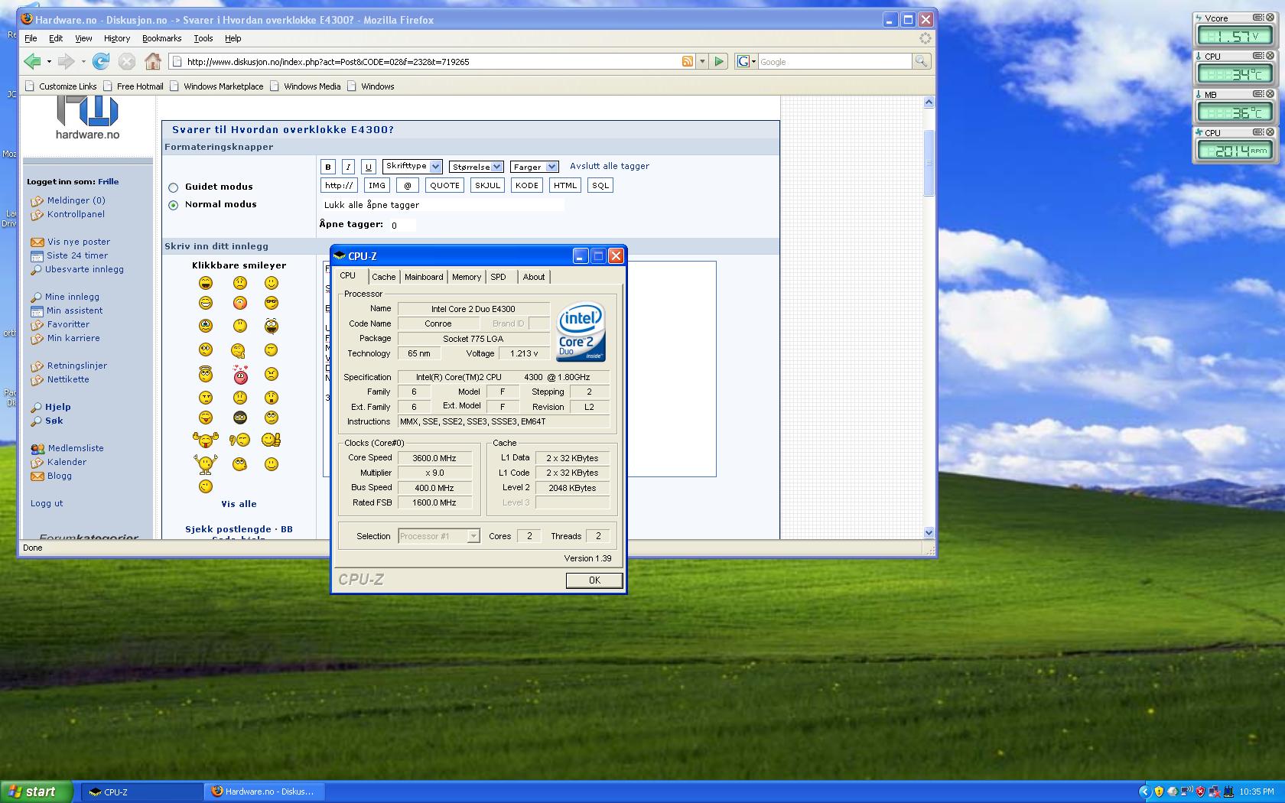Click the Italic I formatting button

pos(348,167)
